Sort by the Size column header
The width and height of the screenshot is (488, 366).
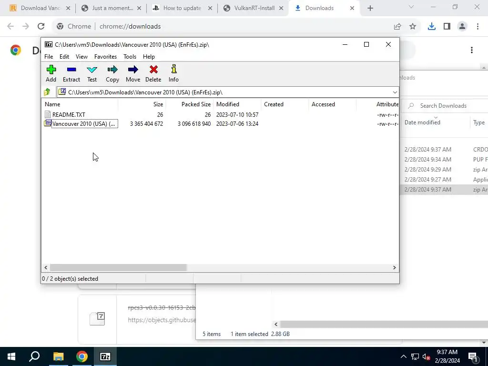tap(142, 104)
